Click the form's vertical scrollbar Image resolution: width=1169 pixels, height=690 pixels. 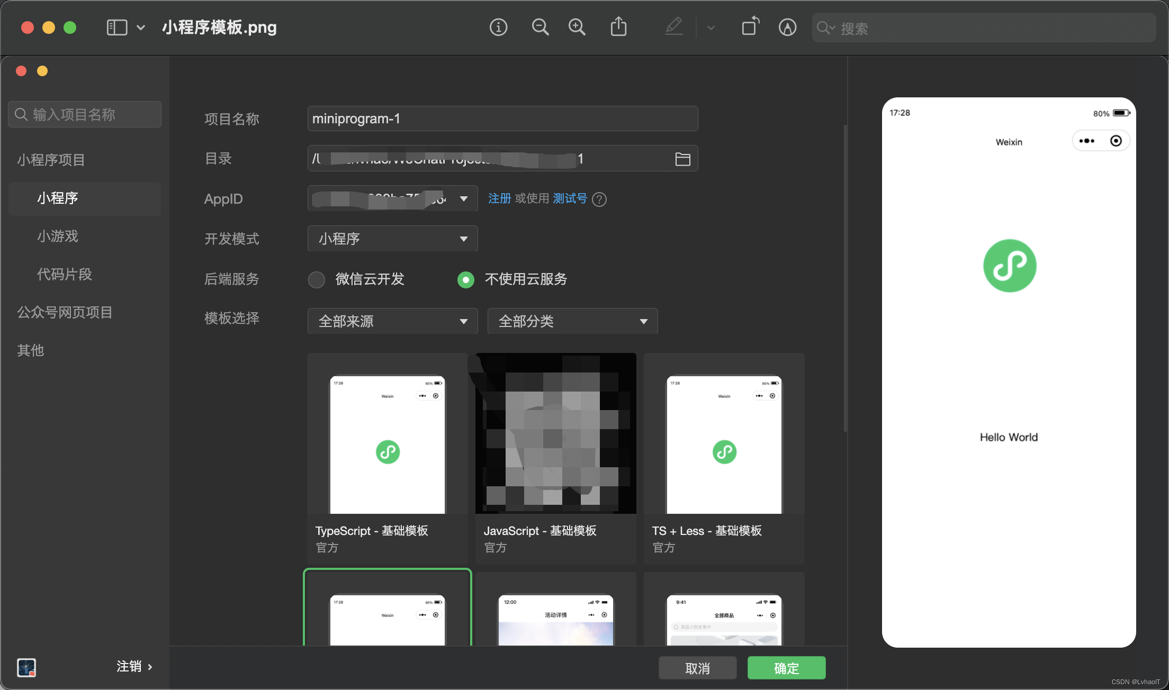[x=845, y=278]
